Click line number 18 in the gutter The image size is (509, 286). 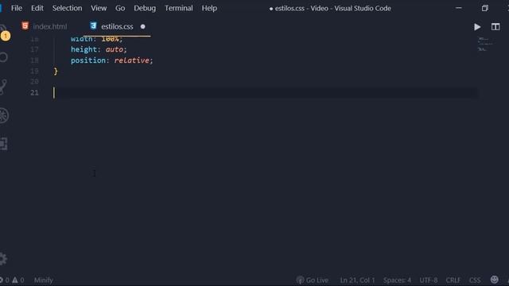(34, 60)
